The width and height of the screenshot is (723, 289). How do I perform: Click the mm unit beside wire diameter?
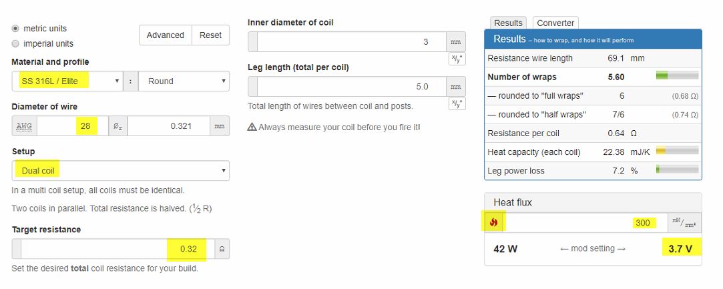[x=219, y=126]
